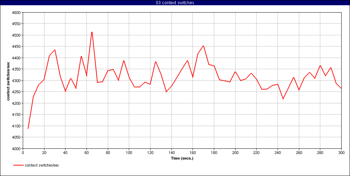The height and width of the screenshot is (176, 350).
Task: Click the line dip at 135 seconds
Action: pyautogui.click(x=166, y=92)
